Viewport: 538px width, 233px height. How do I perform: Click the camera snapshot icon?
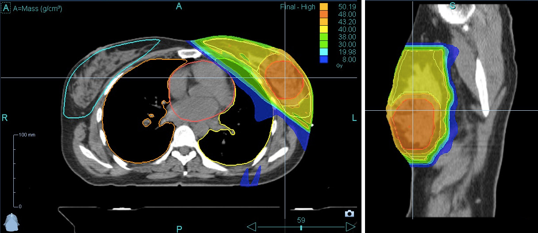point(350,214)
